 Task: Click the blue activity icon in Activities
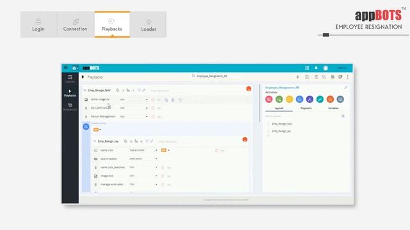tap(299, 99)
